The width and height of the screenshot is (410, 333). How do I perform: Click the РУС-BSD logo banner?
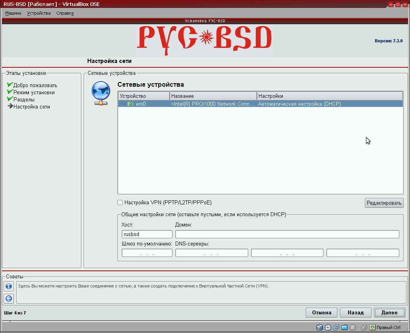pos(205,40)
